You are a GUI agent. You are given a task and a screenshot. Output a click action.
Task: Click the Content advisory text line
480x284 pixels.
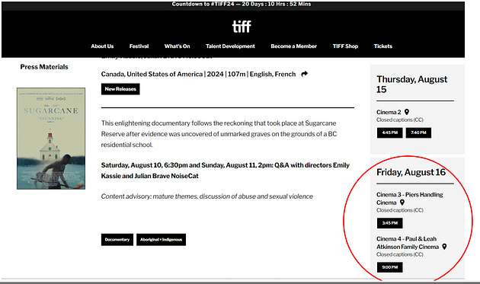[x=207, y=196]
